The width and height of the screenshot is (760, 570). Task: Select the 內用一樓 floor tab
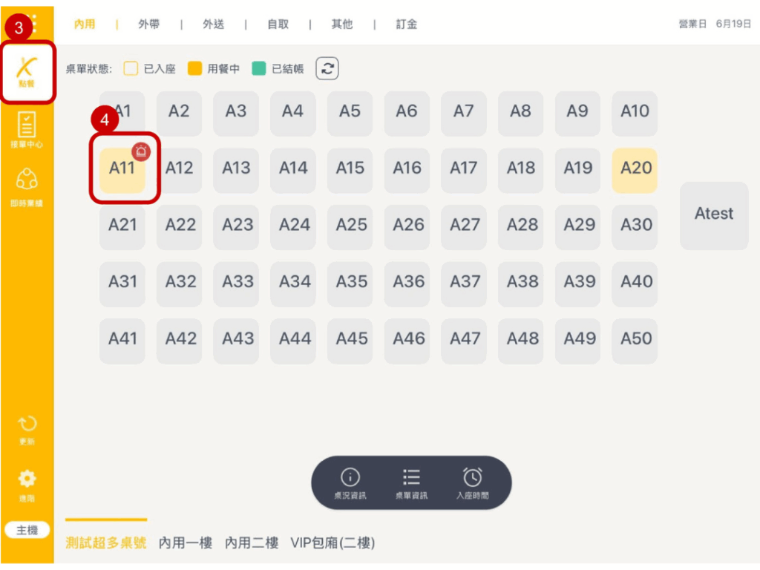pyautogui.click(x=186, y=543)
